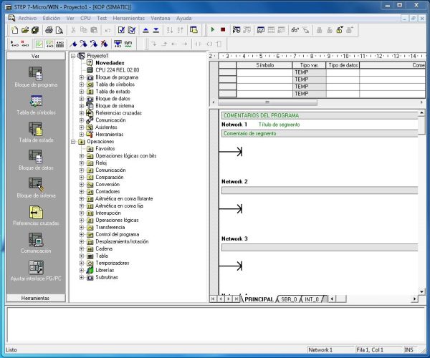This screenshot has width=430, height=358.
Task: Click the 'sym' create symbol table icon
Action: click(x=128, y=44)
